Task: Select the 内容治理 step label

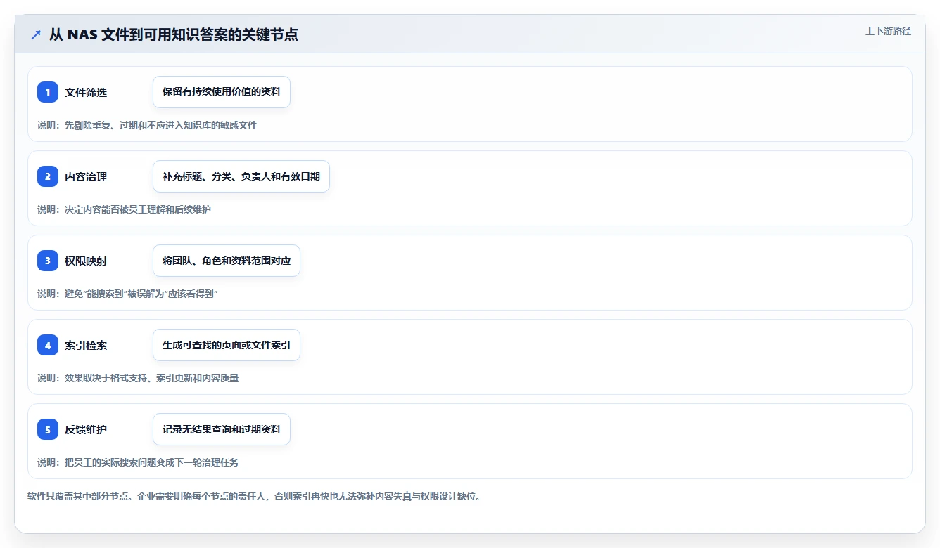Action: (86, 176)
